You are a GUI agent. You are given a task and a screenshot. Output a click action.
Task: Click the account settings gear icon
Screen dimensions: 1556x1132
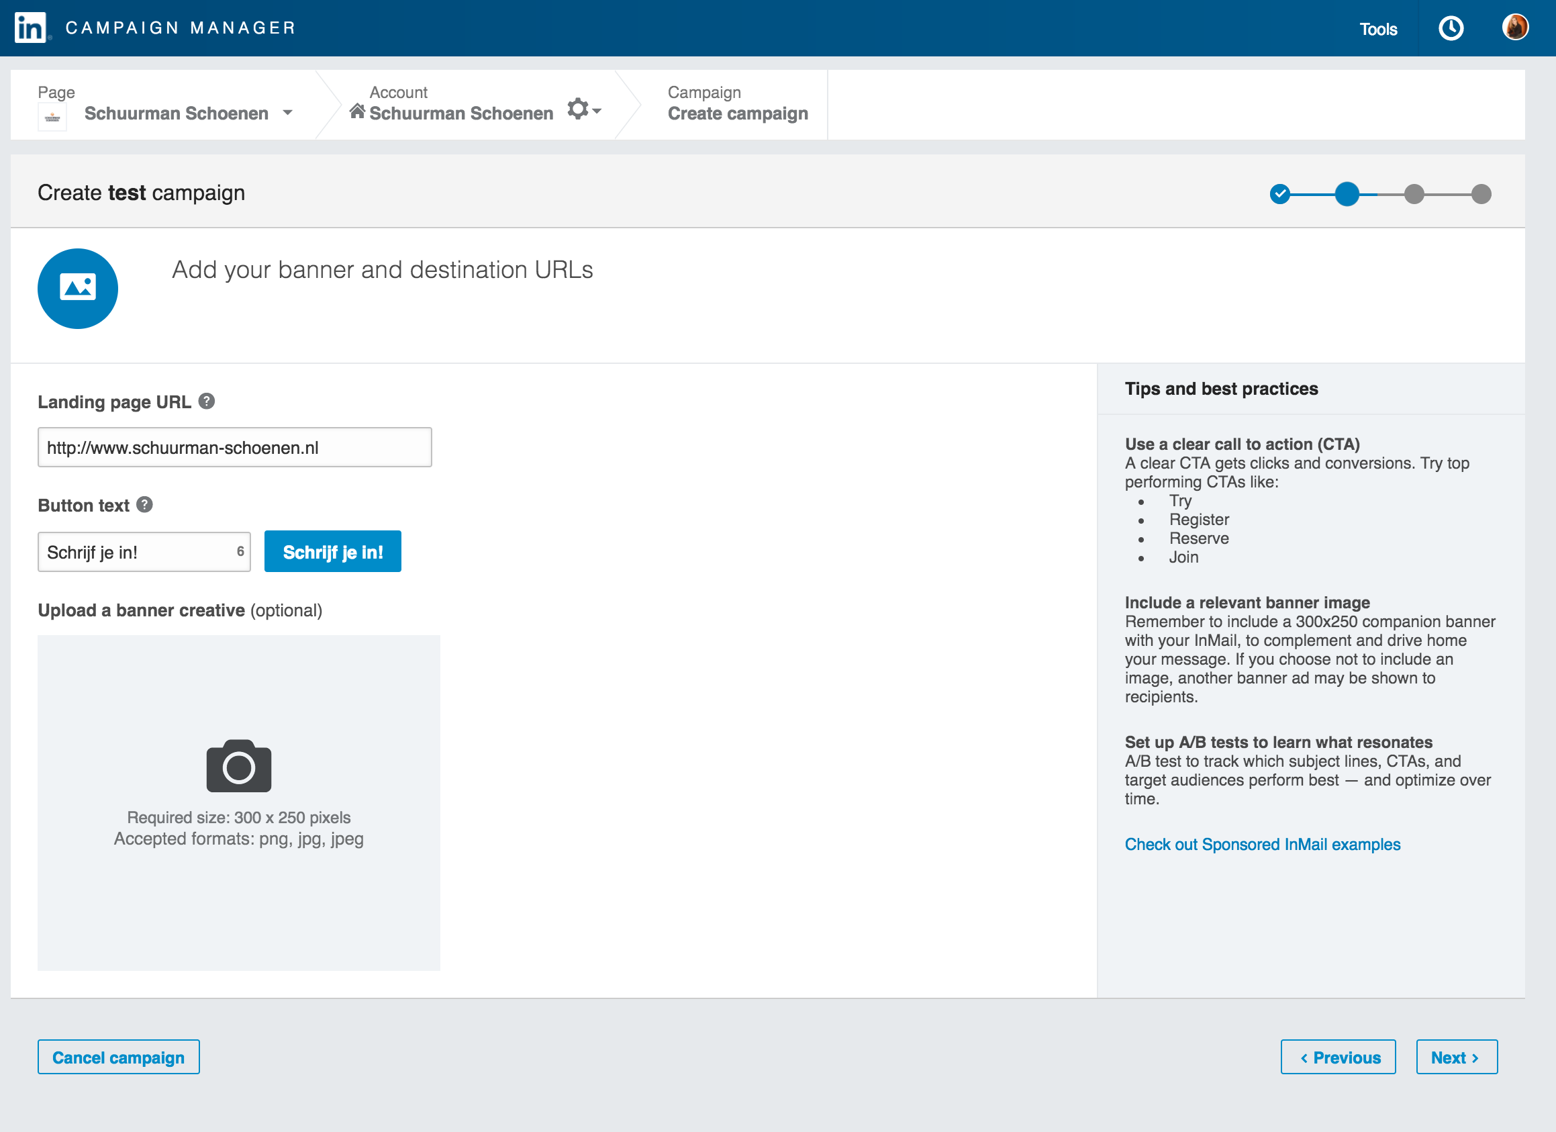tap(578, 109)
